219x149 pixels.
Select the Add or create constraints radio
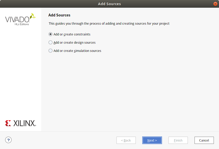pos(50,34)
